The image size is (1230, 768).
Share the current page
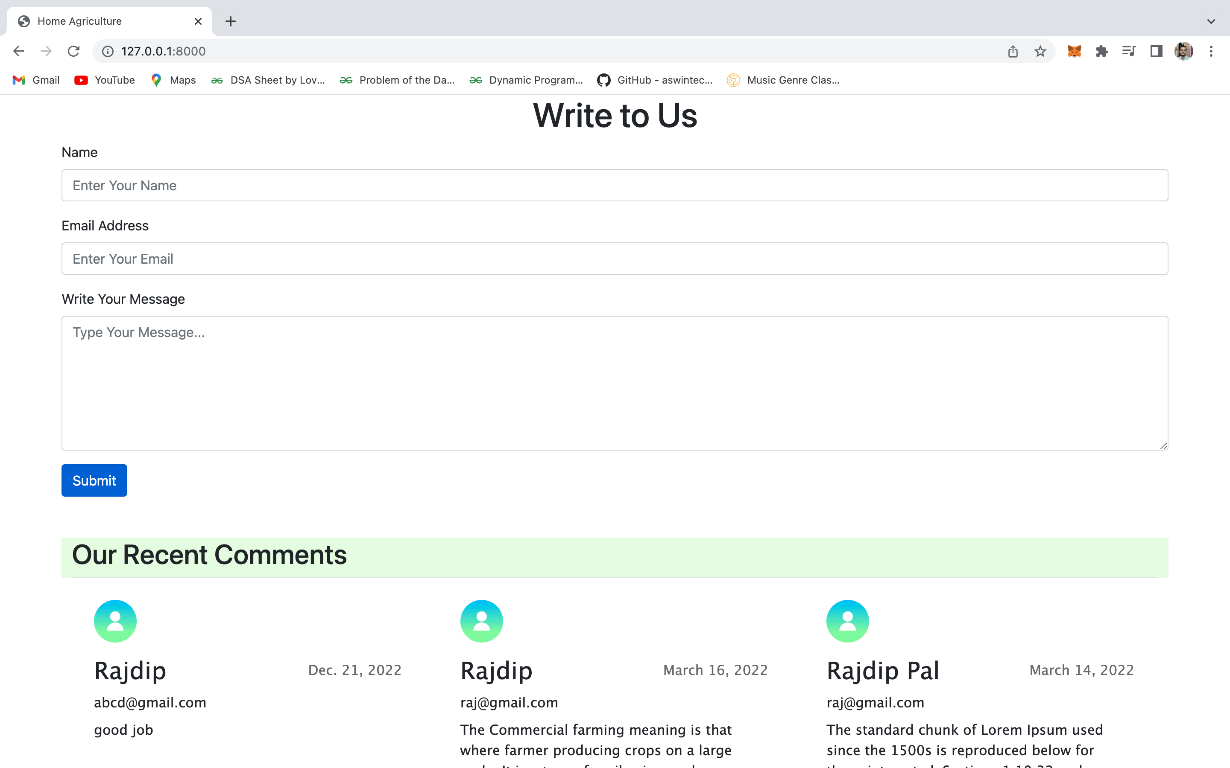(x=1013, y=51)
